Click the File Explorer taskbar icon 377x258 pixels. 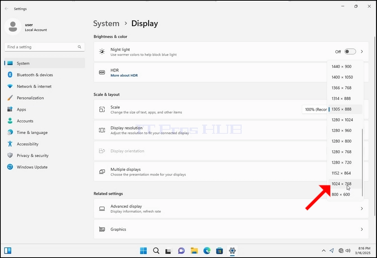pyautogui.click(x=194, y=251)
